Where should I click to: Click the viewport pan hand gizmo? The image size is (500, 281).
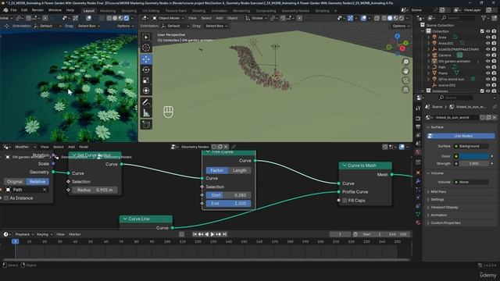(x=405, y=71)
